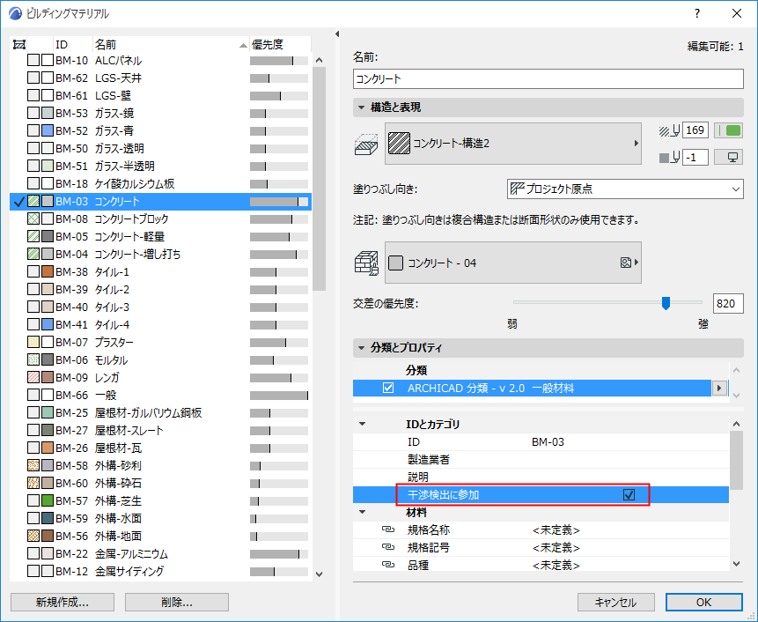The height and width of the screenshot is (622, 758).
Task: Open the コンクリート - 04 surface selector
Action: click(513, 263)
